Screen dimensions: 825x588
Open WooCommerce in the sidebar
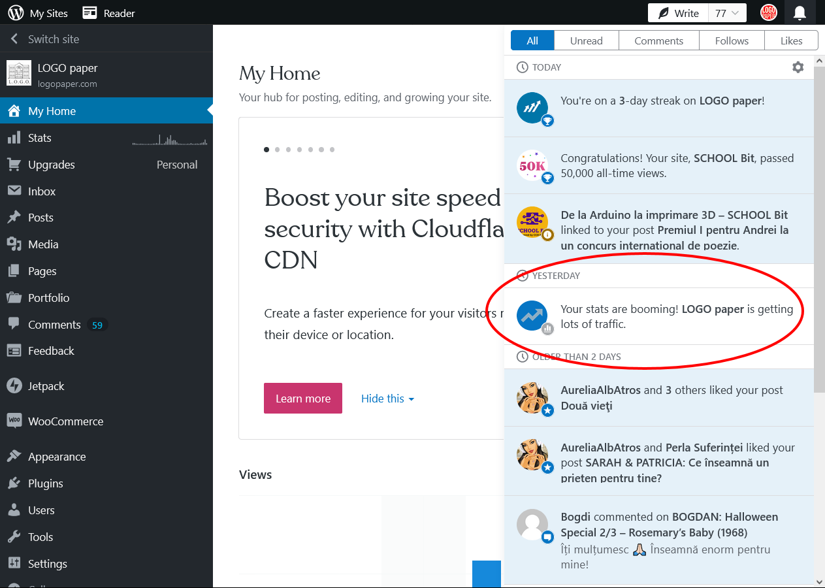65,421
